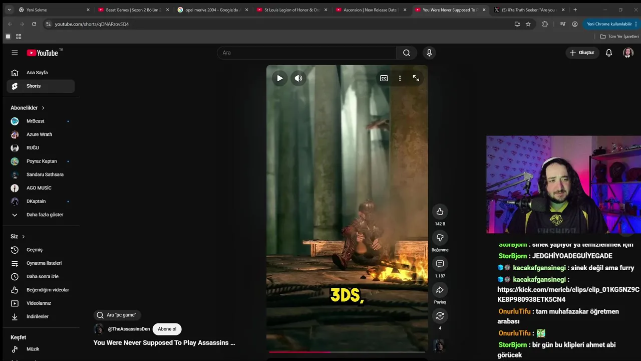Screen dimensions: 641x361
Task: Switch to the Beast Games tab
Action: pyautogui.click(x=133, y=10)
